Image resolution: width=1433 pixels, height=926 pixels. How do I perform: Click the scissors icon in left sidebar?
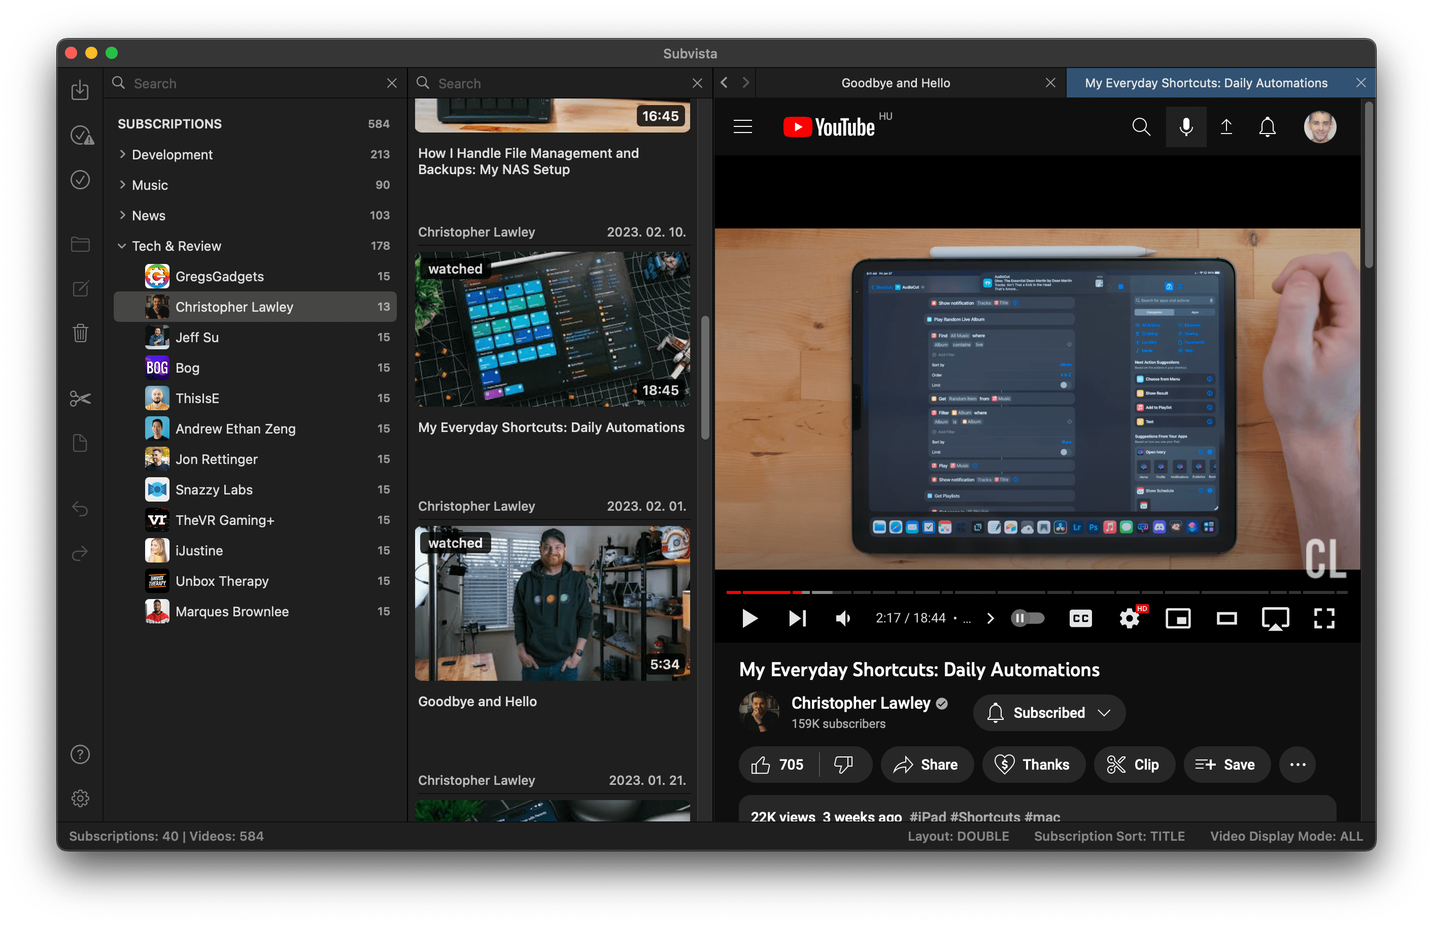point(80,399)
